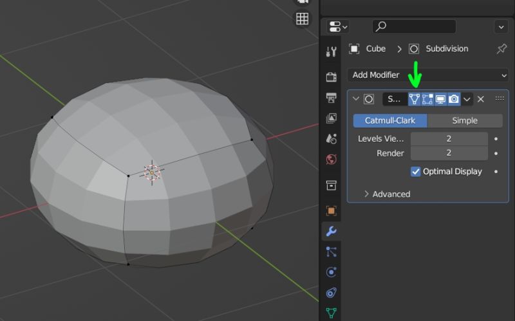The image size is (515, 321).
Task: Click the Subdivision modifier type icon in panel header
Action: [369, 99]
